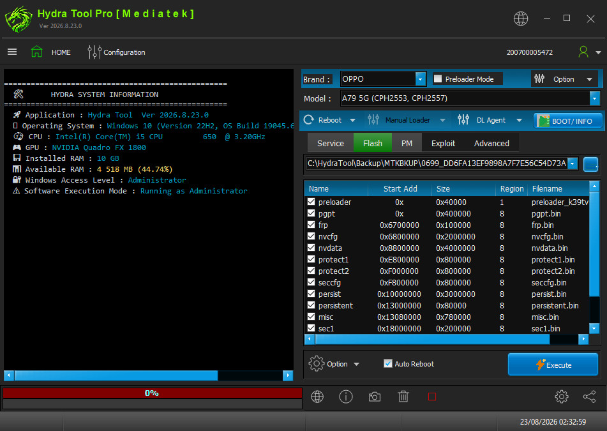This screenshot has width=607, height=431.
Task: Take a screenshot with camera icon
Action: (374, 397)
